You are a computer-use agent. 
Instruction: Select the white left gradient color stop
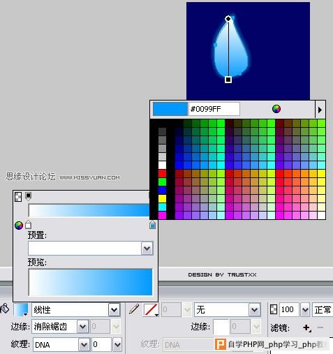(28, 225)
